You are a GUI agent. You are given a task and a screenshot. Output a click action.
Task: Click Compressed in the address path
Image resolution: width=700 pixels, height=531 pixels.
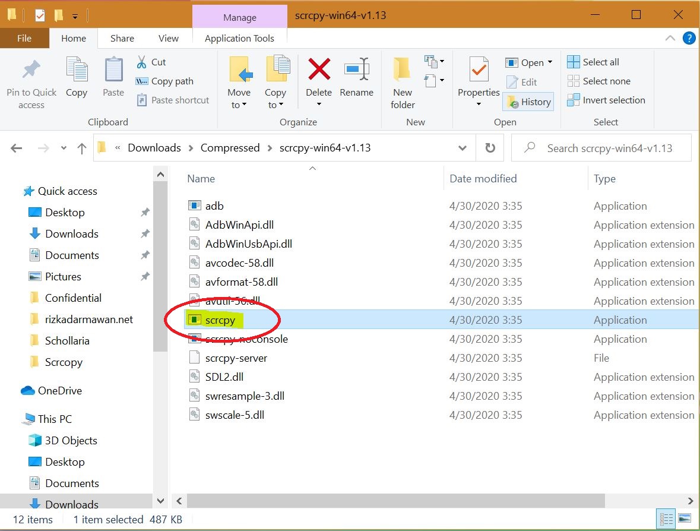(x=230, y=148)
